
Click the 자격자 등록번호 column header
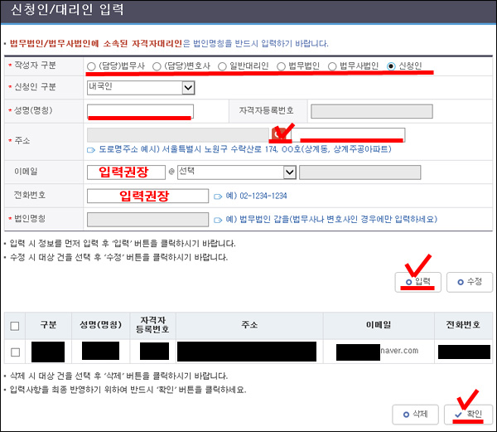(152, 325)
